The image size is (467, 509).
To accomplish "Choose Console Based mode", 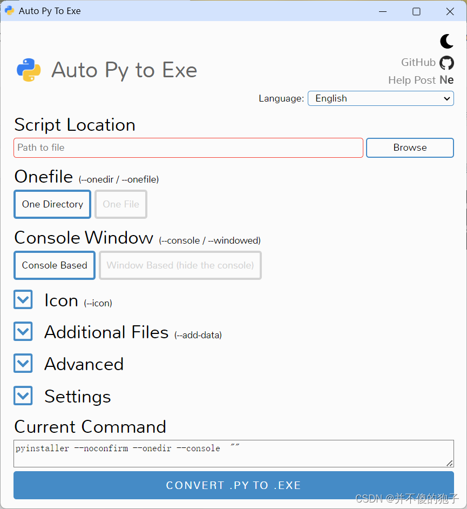I will (x=55, y=265).
